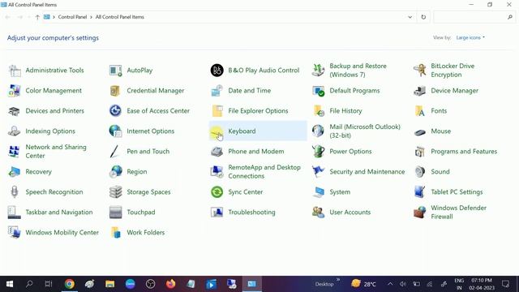Open the System icon

[x=318, y=192]
